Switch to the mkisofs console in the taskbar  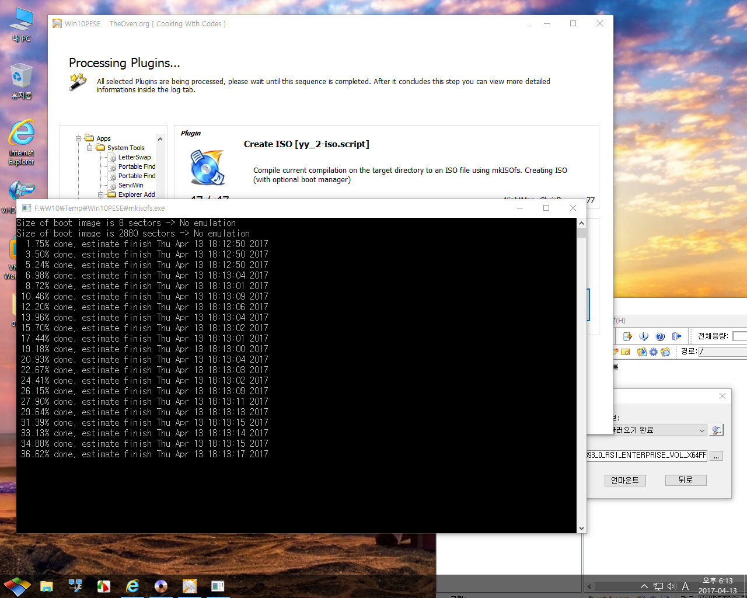pos(218,586)
